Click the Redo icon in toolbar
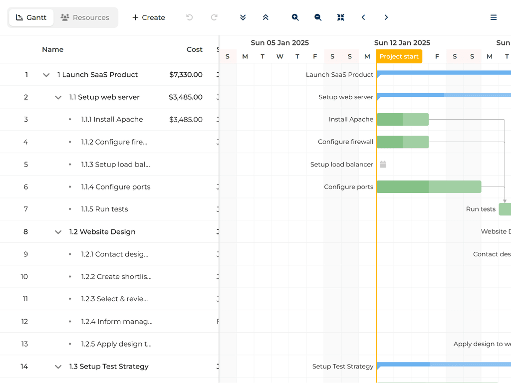 [x=214, y=17]
